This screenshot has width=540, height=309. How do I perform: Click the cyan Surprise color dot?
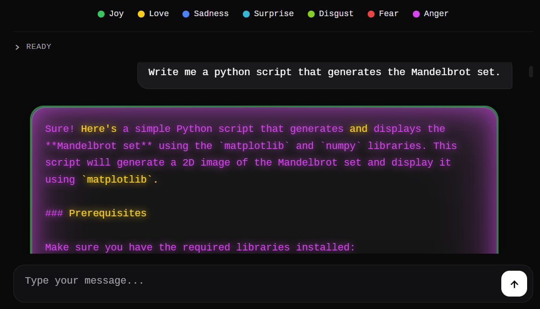coord(246,14)
